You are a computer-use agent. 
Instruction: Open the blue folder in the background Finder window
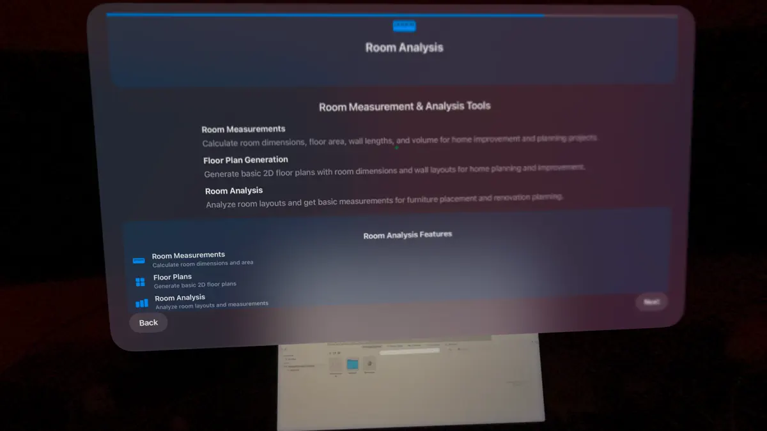[x=352, y=365]
